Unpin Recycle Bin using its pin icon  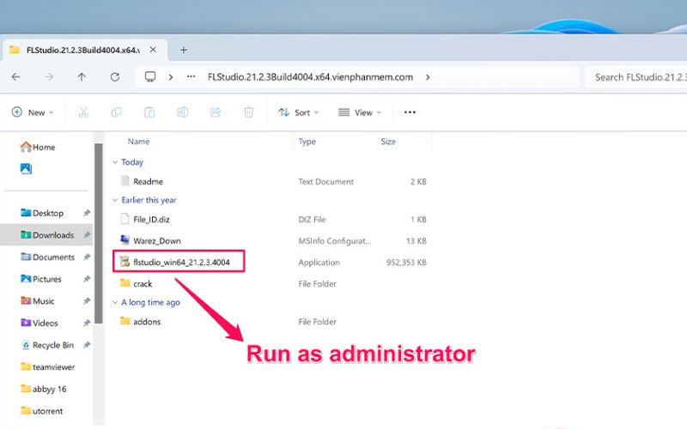(x=87, y=345)
